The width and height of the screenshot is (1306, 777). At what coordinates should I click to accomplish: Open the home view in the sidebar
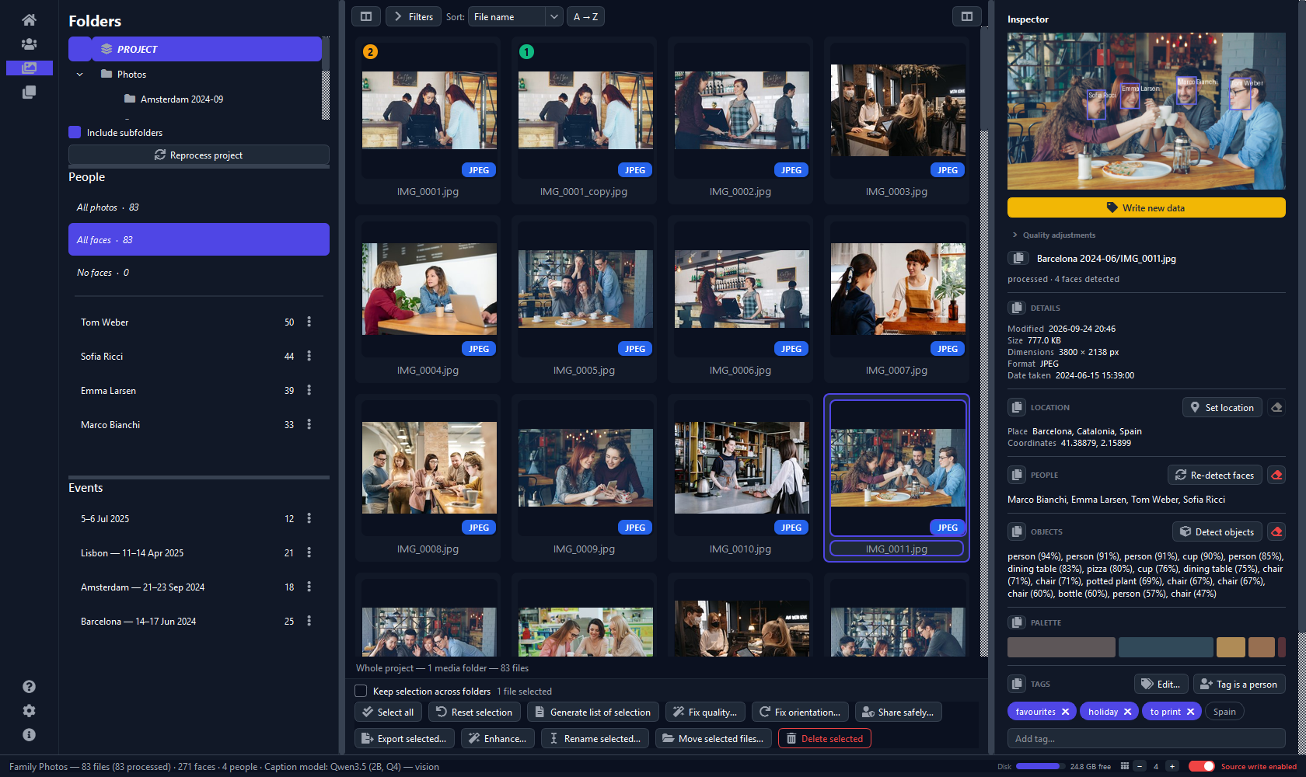29,20
